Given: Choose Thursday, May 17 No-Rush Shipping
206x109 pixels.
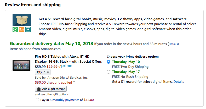Looking at the screenshot, I should pyautogui.click(x=108, y=72).
